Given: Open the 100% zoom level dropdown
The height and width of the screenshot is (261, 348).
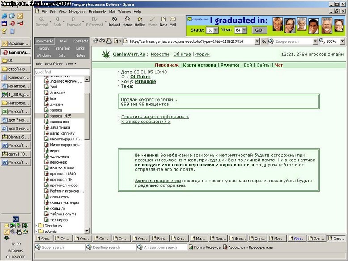Looking at the screenshot, I should tap(342, 41).
